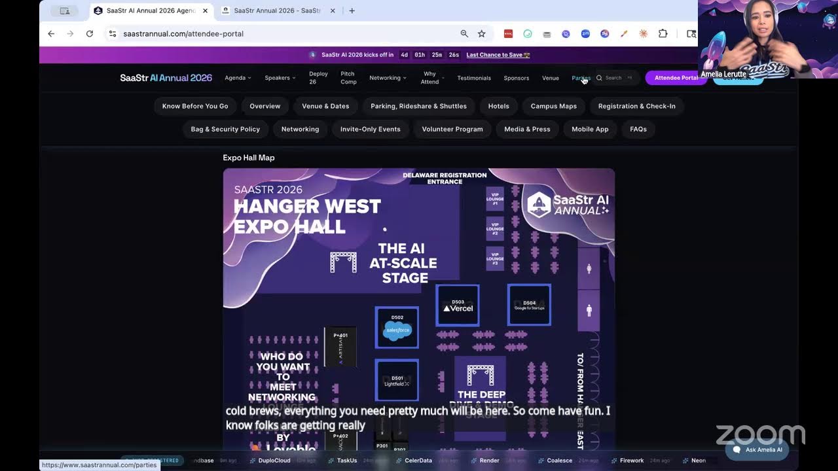
Task: Click the zoom magnifier in address bar
Action: 464,33
